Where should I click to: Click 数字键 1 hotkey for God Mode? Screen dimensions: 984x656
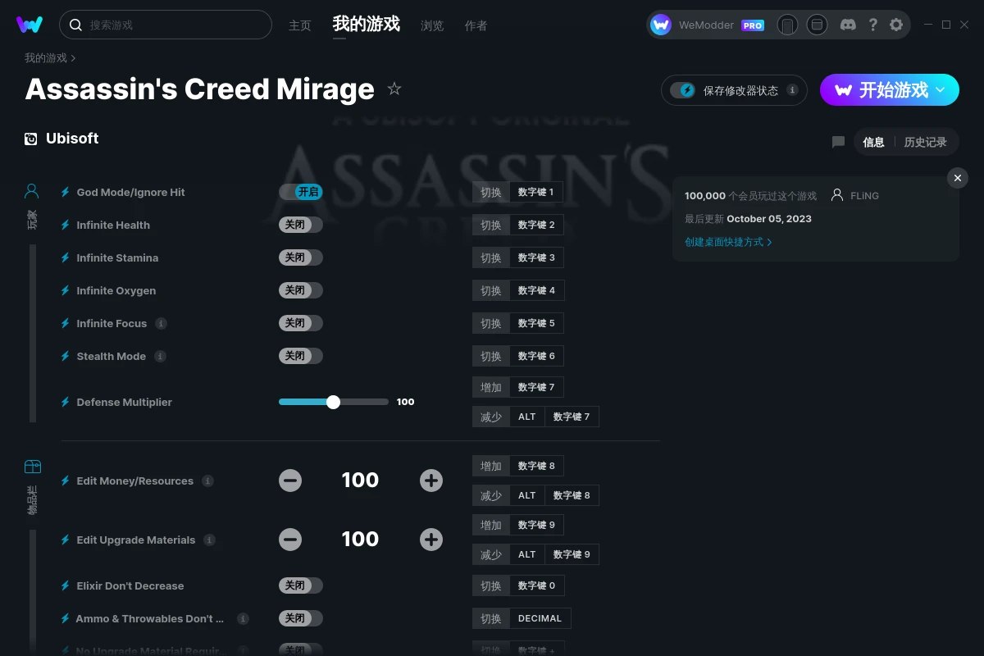click(x=535, y=192)
